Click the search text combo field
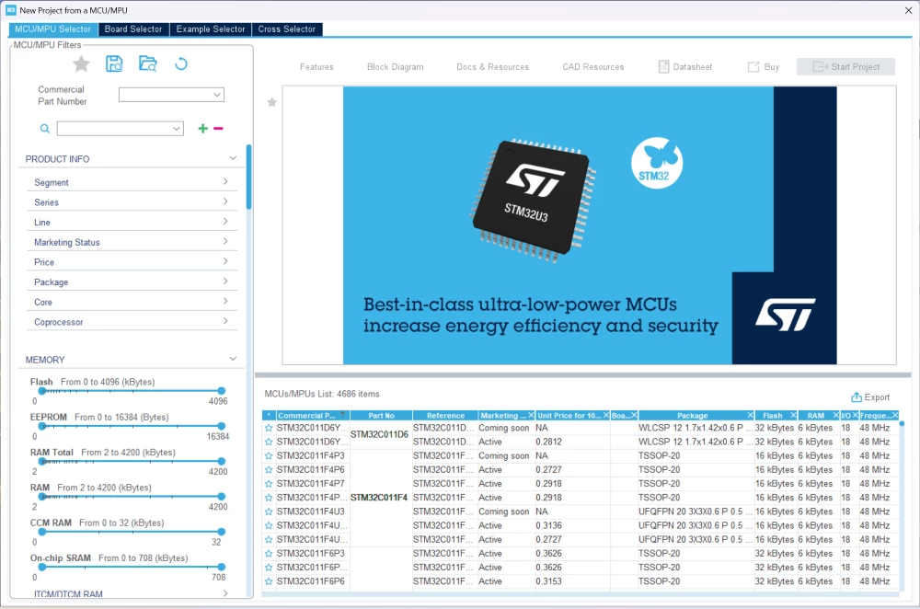 point(121,129)
